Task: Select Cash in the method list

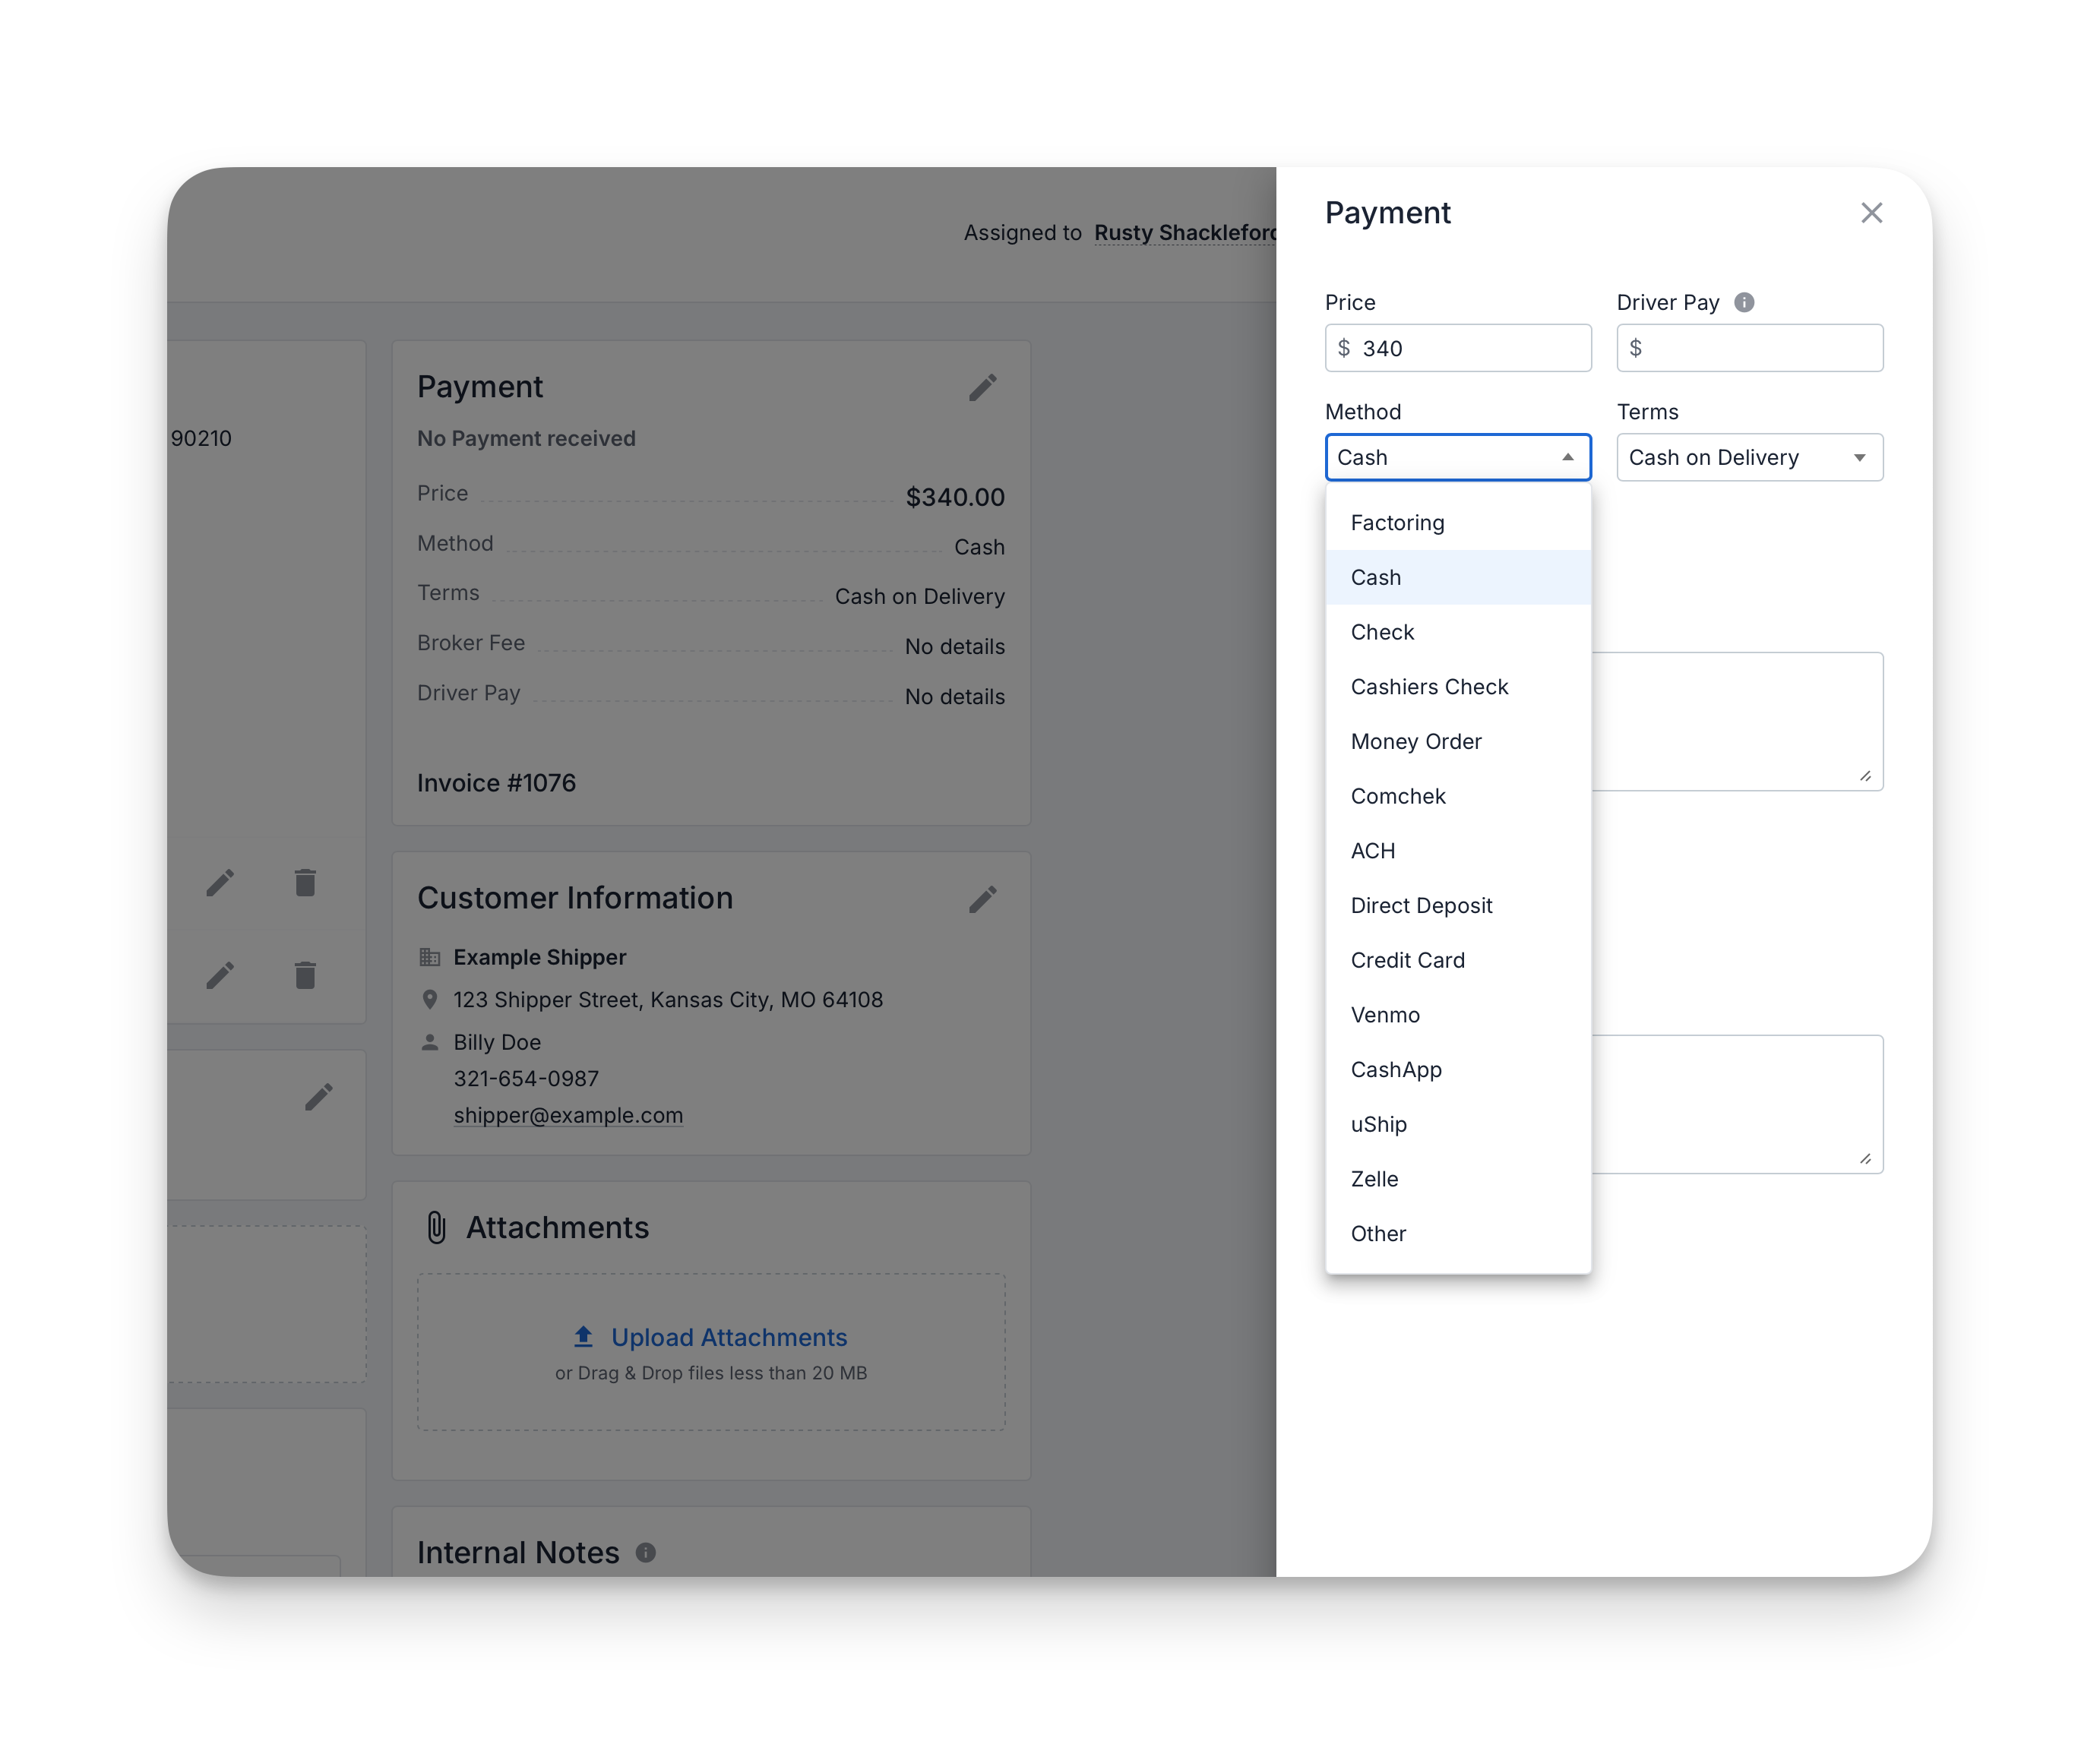Action: pyautogui.click(x=1458, y=578)
